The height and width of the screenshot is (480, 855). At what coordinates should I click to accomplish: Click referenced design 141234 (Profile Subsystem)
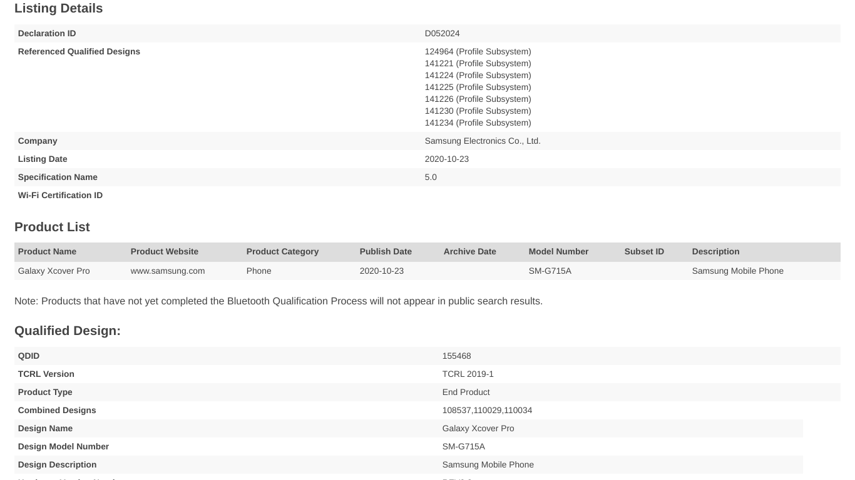click(478, 122)
